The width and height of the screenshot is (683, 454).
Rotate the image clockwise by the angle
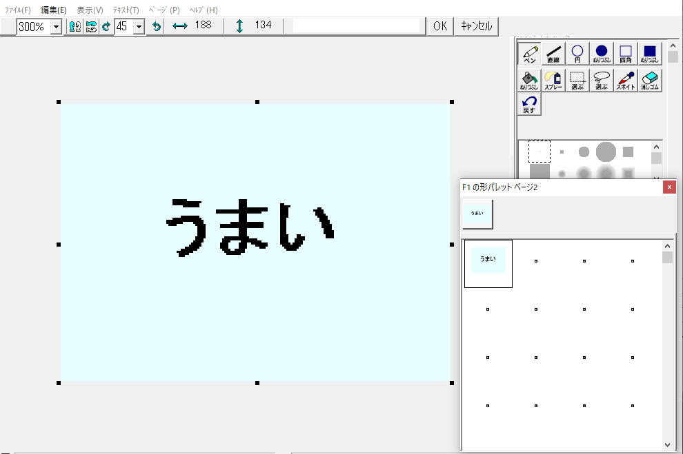click(x=106, y=27)
